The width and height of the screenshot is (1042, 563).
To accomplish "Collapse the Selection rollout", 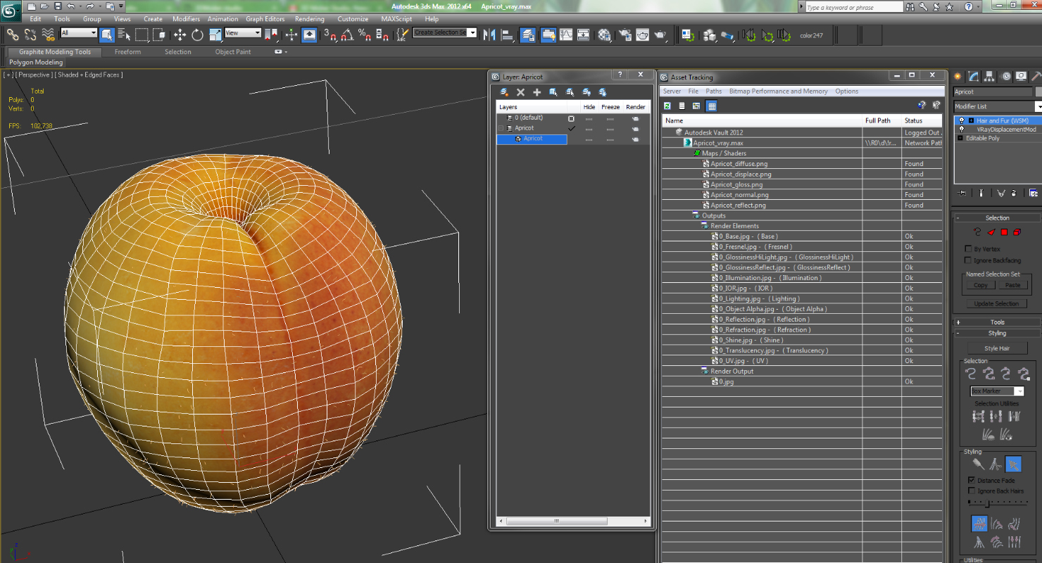I will (x=997, y=218).
